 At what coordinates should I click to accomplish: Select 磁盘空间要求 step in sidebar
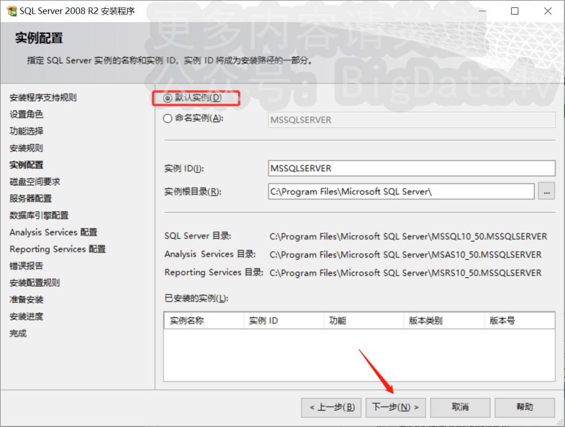pos(35,182)
